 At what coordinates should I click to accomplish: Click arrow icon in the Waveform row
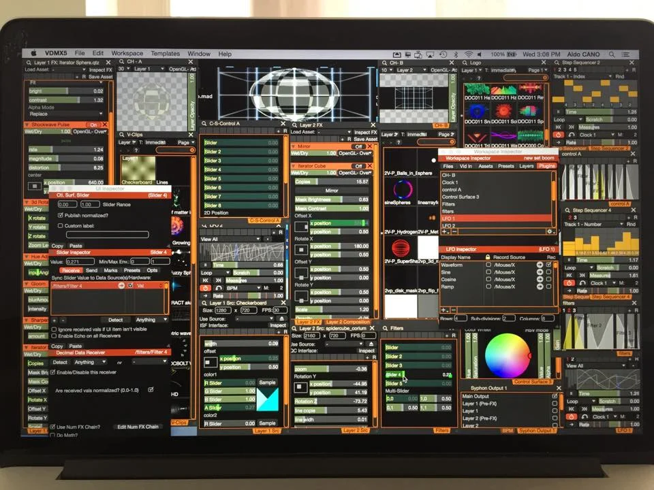(540, 265)
